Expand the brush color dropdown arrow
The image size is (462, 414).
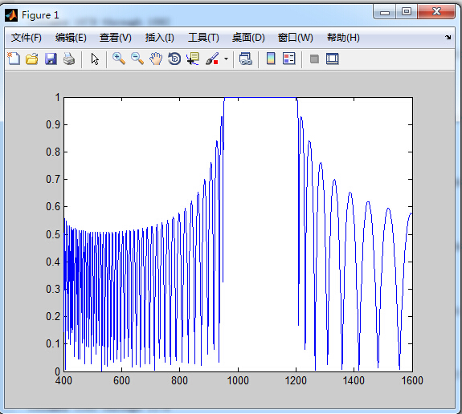[x=226, y=59]
